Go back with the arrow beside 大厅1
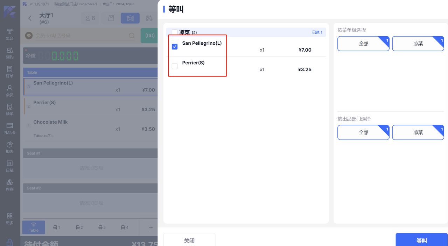This screenshot has width=448, height=246. point(30,18)
